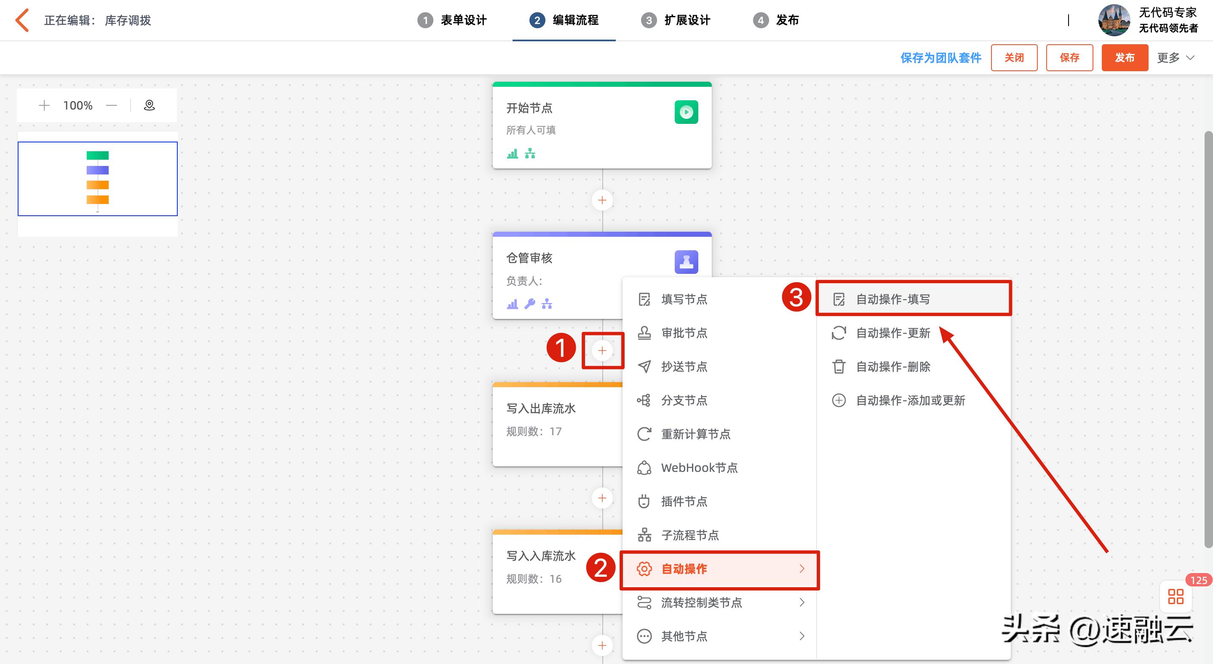This screenshot has height=664, width=1213.
Task: Click the grid widget icon showing 125 badge
Action: coord(1176,597)
